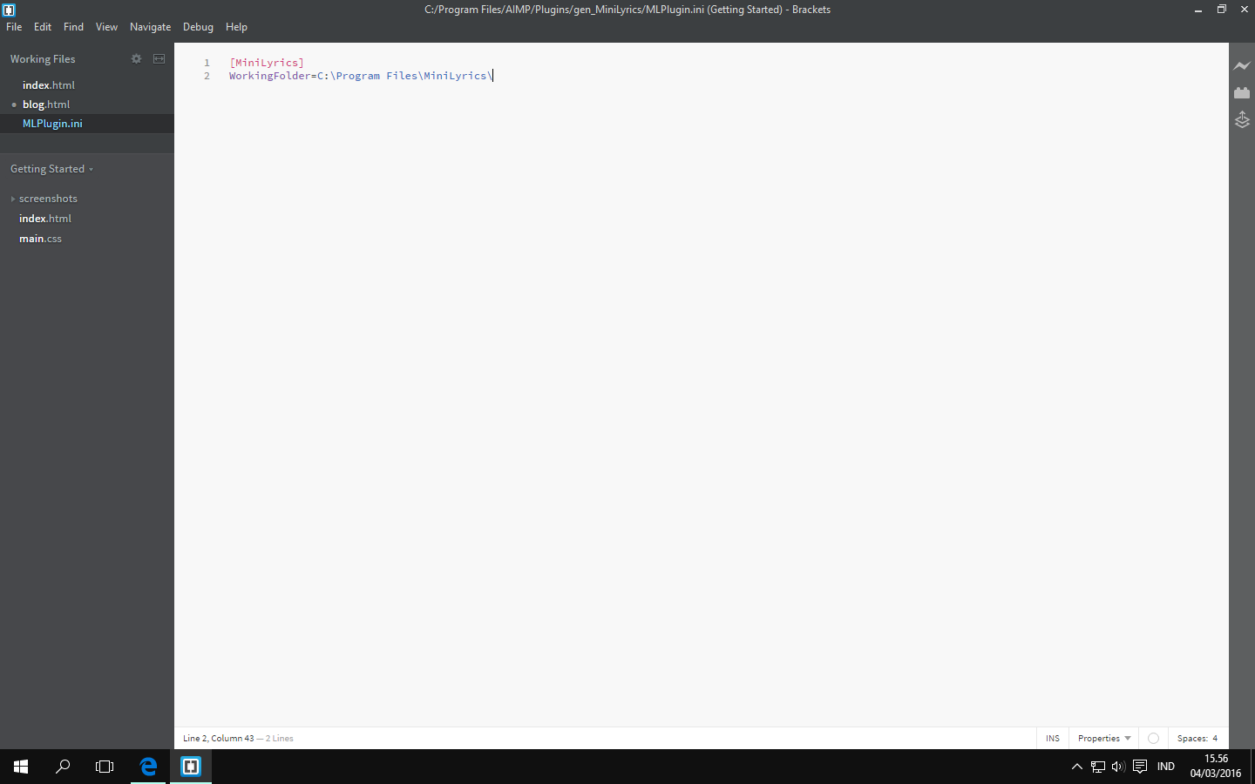Open the Working Files settings gear

point(136,58)
